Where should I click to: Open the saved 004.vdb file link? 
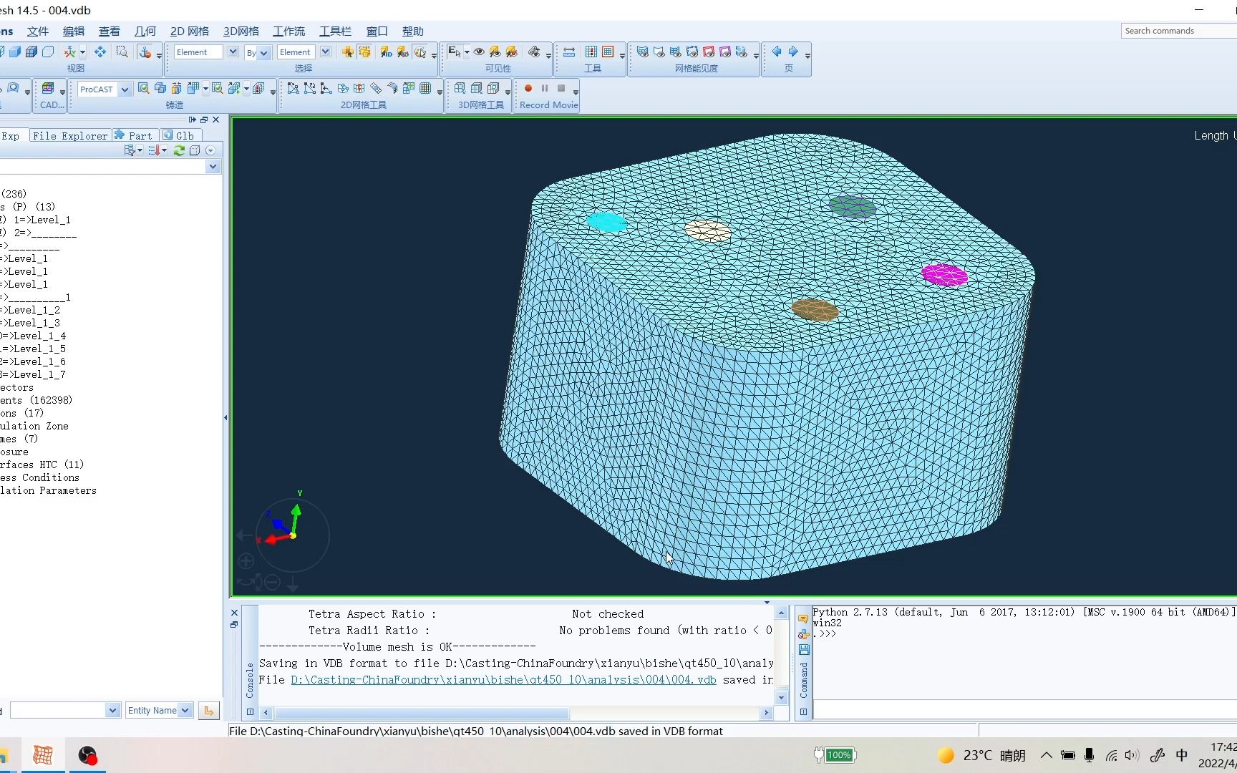[503, 680]
